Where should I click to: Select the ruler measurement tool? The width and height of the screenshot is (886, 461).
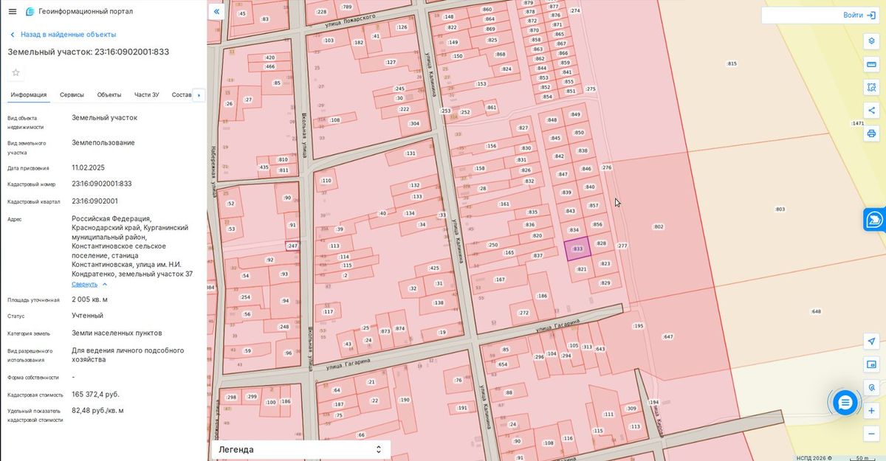click(x=871, y=63)
